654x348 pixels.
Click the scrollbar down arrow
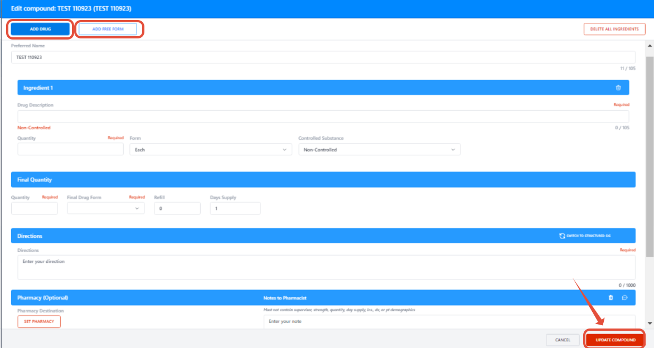coord(650,324)
